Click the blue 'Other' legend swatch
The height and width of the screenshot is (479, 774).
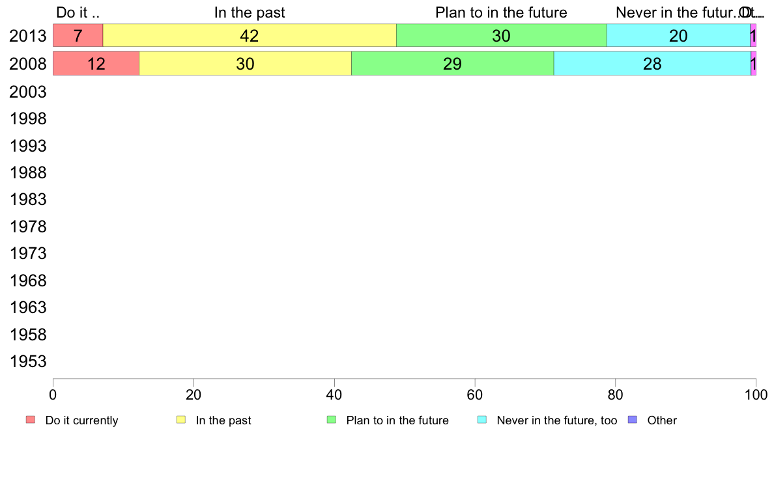click(633, 420)
